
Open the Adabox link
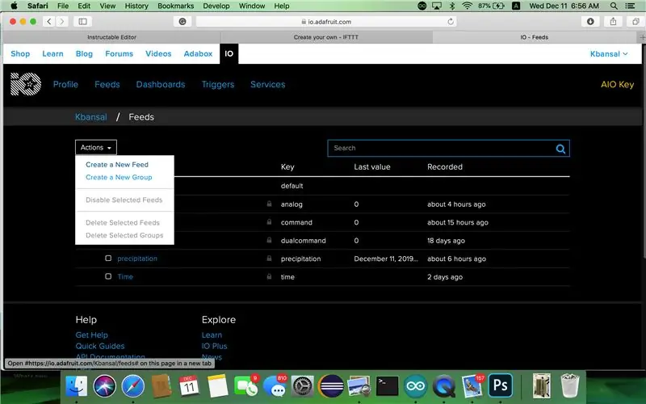click(x=198, y=53)
